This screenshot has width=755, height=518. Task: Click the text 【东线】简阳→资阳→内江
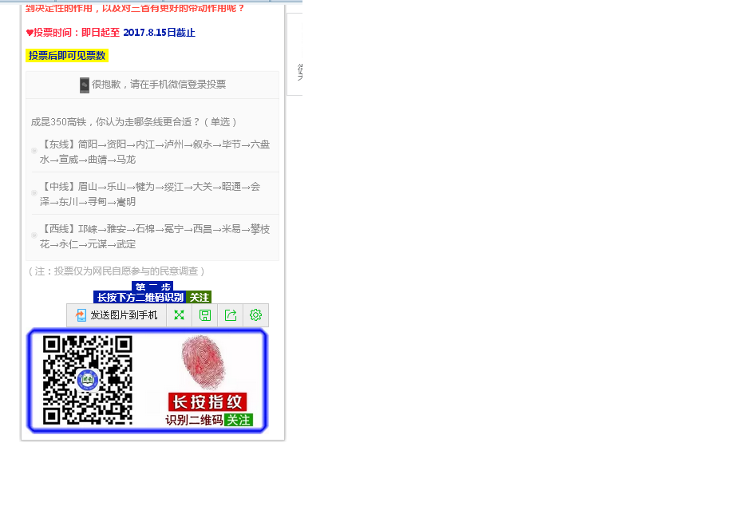[97, 144]
